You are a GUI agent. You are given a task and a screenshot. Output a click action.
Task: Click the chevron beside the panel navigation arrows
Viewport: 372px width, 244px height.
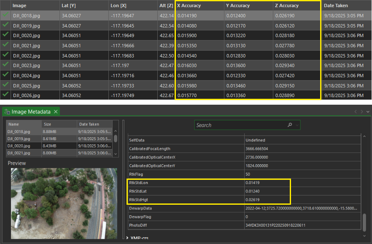point(368,112)
